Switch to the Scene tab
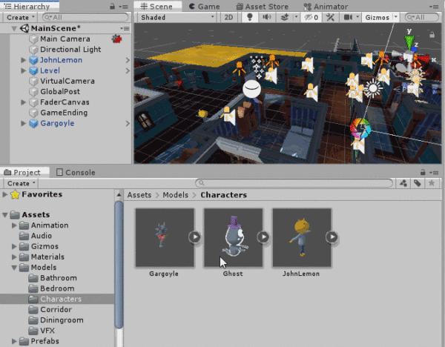 pyautogui.click(x=157, y=6)
